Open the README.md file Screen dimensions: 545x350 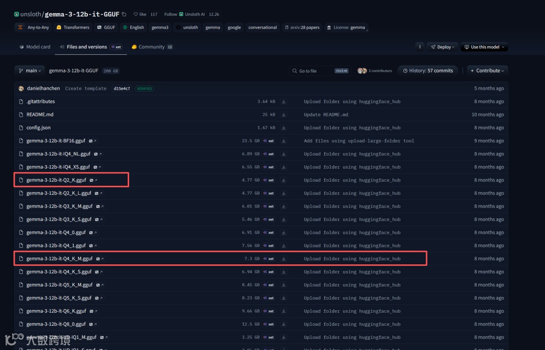[x=40, y=114]
